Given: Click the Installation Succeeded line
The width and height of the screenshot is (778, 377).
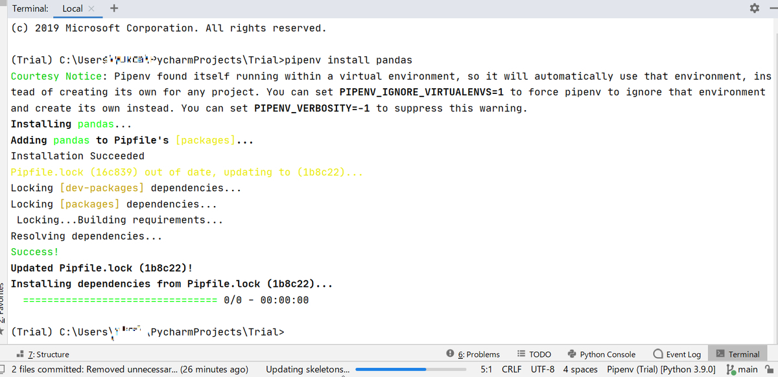Looking at the screenshot, I should 77,156.
